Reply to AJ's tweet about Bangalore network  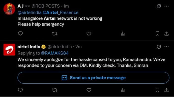pos(20,34)
